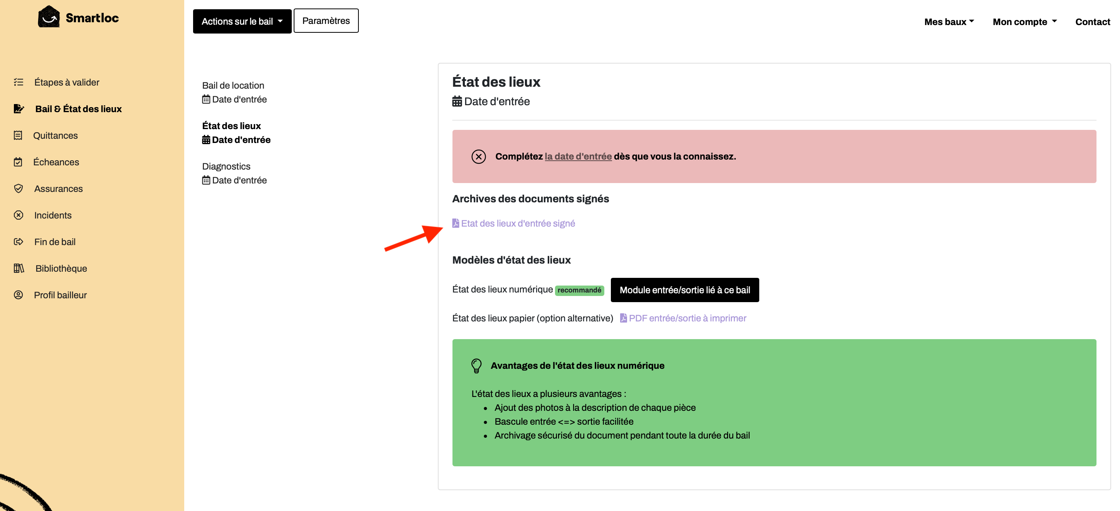Click the Bascule entrée sortie facilitée bullet

(563, 422)
